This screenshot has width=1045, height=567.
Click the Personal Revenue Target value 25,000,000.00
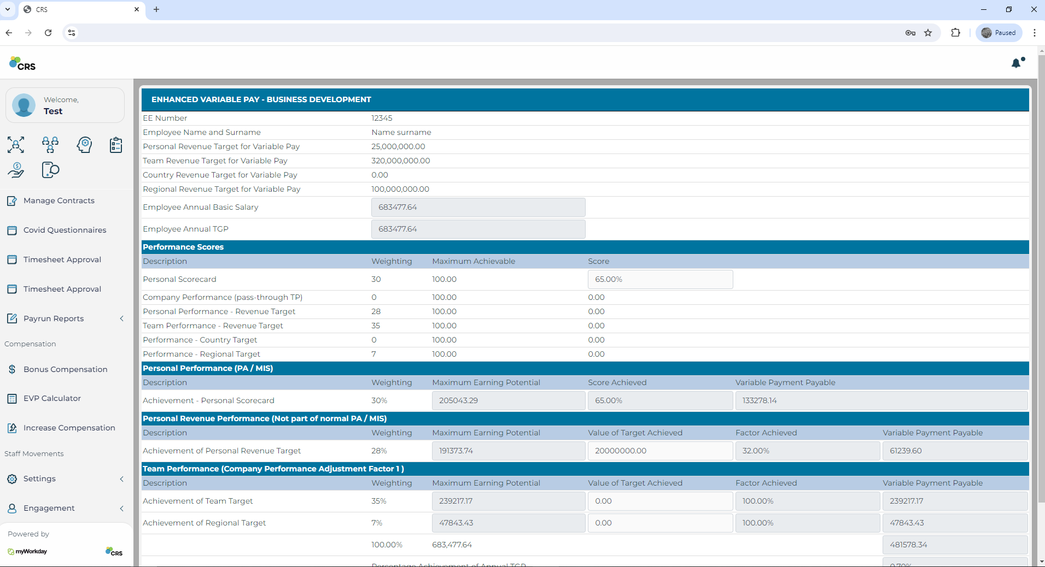pyautogui.click(x=398, y=146)
